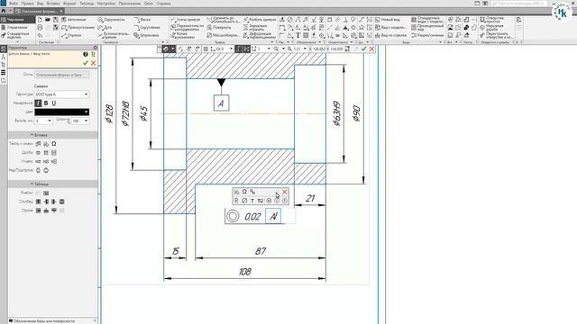Select the Фаска chamfer tool
This screenshot has height=324, width=577.
pos(142,20)
